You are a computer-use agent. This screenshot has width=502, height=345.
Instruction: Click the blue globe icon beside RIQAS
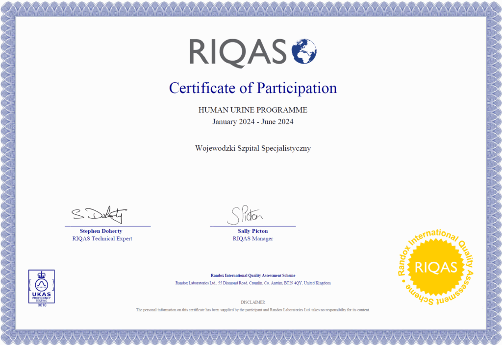304,51
